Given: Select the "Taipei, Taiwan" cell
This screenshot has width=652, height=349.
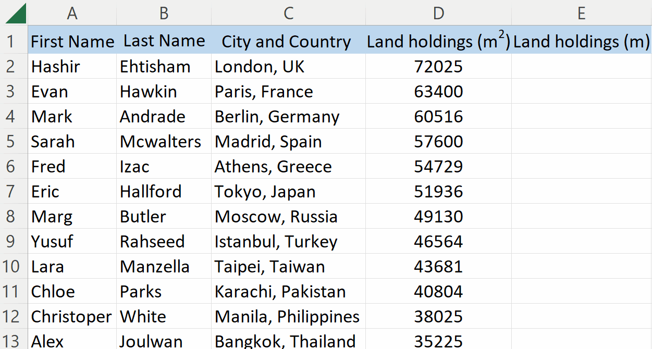Looking at the screenshot, I should point(288,266).
